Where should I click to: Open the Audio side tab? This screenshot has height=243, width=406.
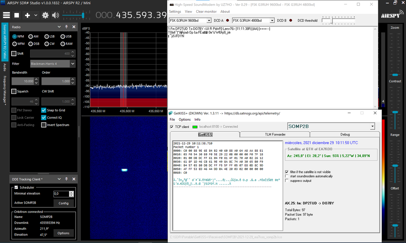click(5, 67)
